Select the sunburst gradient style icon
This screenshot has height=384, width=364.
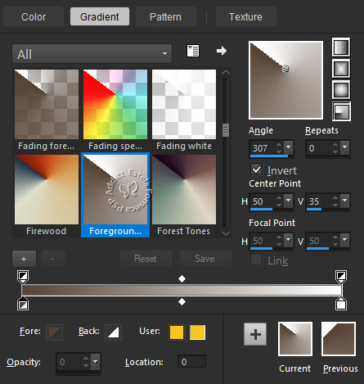[x=341, y=90]
